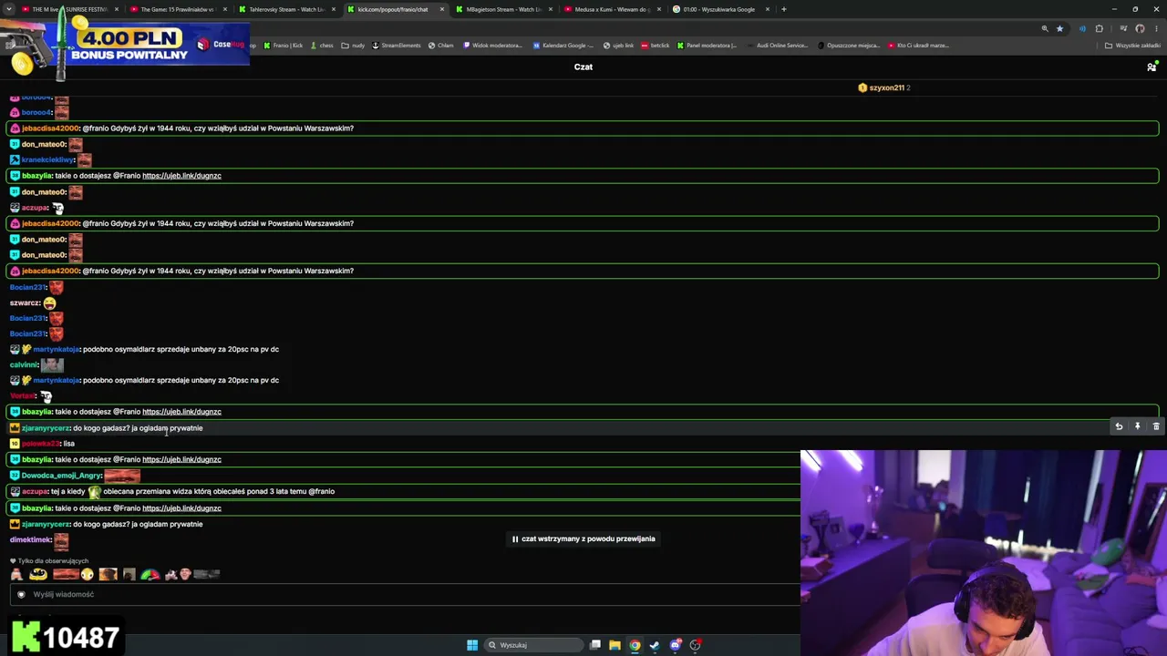Switch to the Tahlerovsky Stream tab
1167x656 pixels.
click(x=286, y=9)
